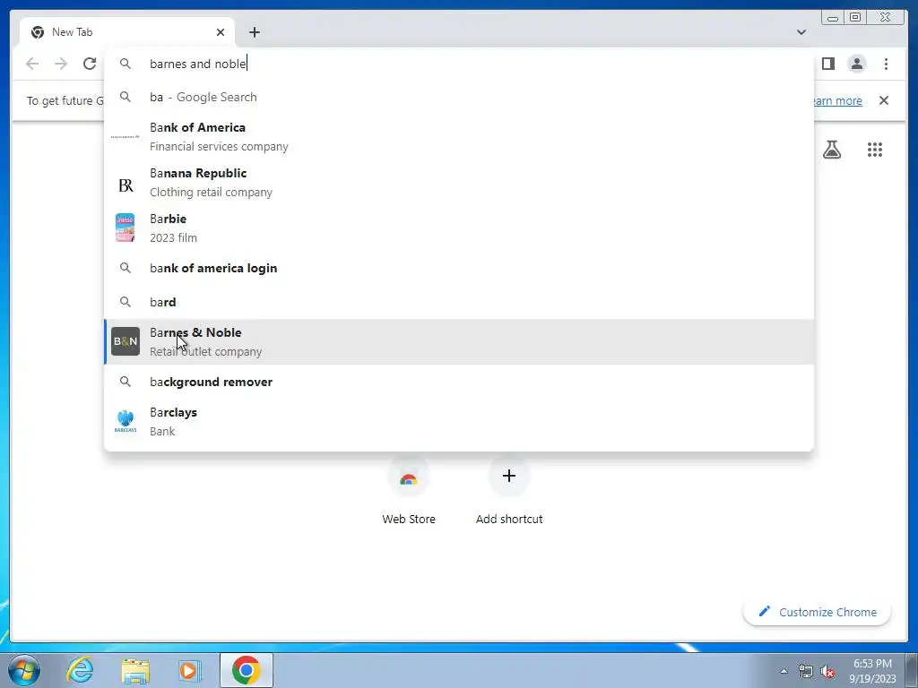918x688 pixels.
Task: Click the browser back arrow
Action: (x=32, y=64)
